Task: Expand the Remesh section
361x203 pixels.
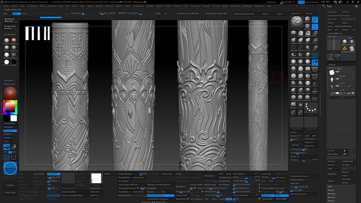Action: coord(331,197)
